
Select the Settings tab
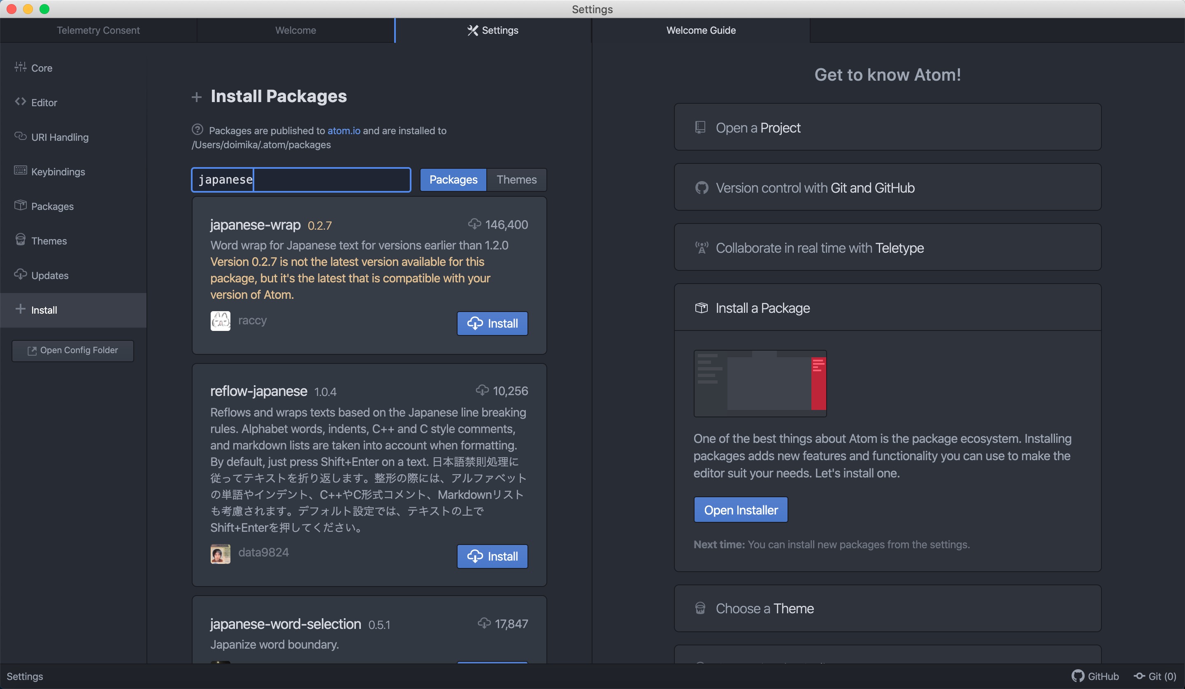[493, 30]
